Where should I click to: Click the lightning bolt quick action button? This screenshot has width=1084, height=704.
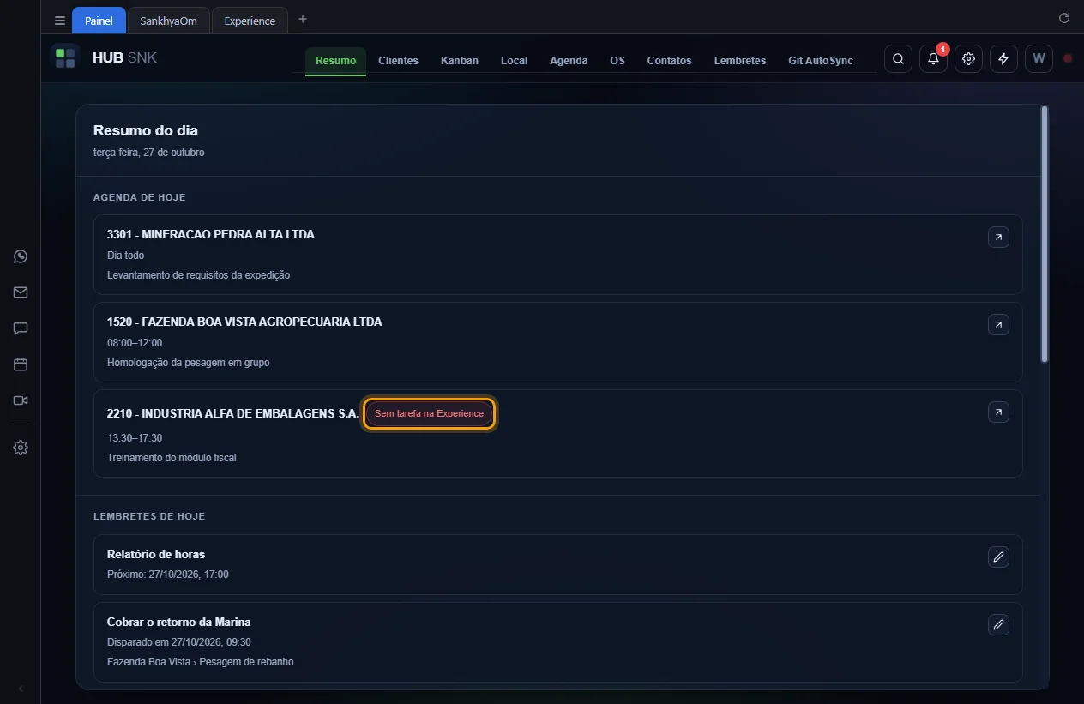[1003, 59]
